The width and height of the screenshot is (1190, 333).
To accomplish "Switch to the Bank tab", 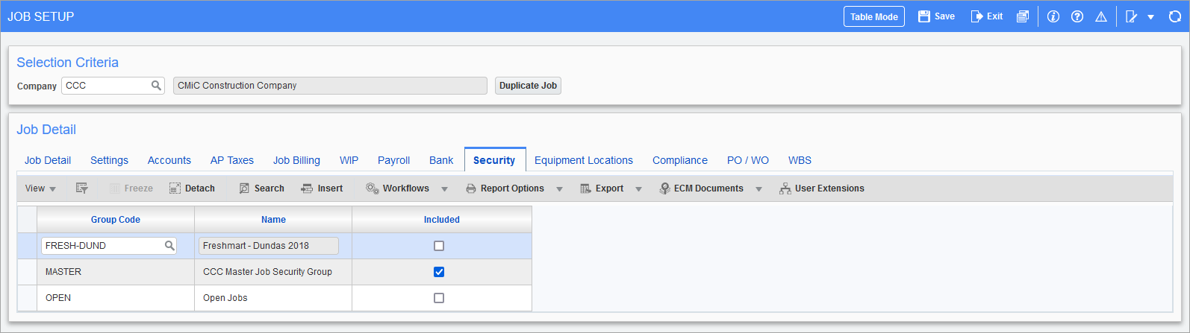I will [441, 160].
